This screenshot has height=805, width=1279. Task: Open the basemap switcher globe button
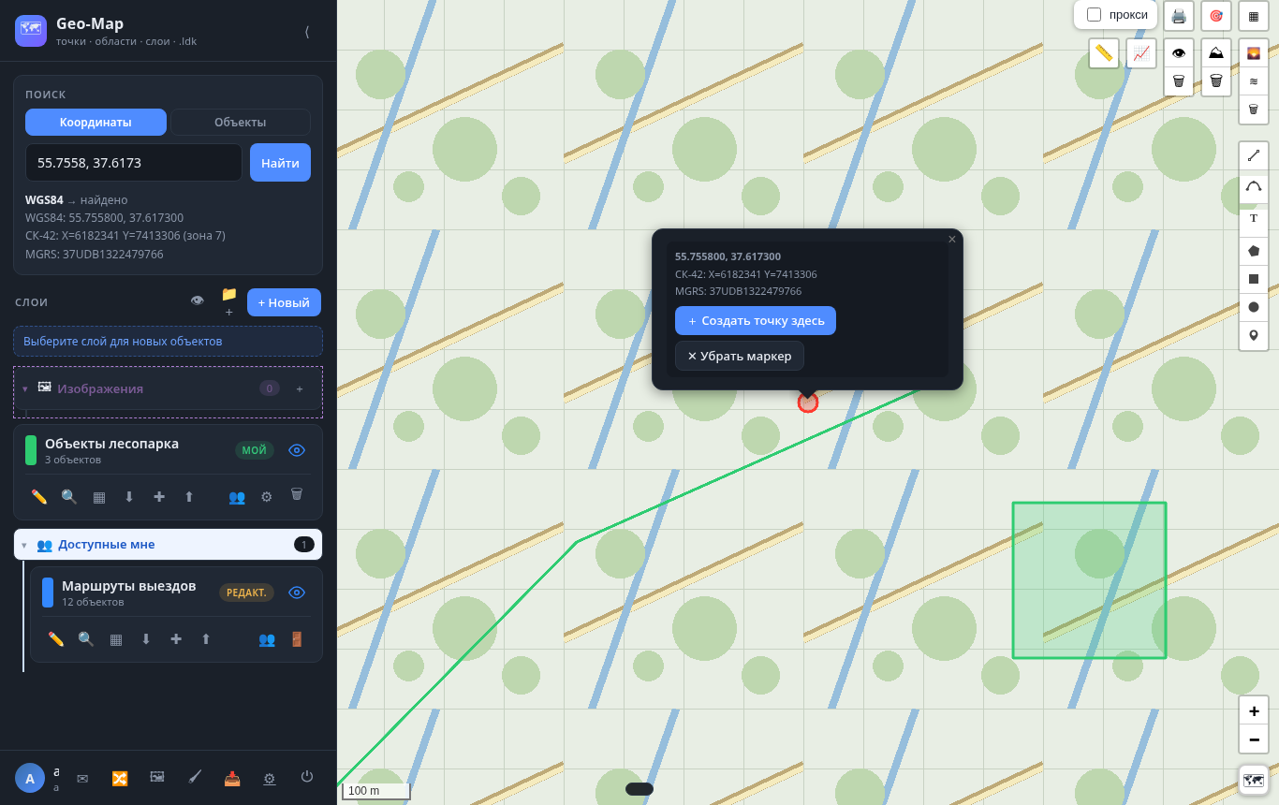pos(1254,780)
